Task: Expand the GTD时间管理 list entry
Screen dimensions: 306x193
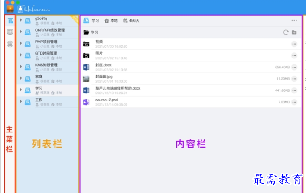Action: click(21, 55)
